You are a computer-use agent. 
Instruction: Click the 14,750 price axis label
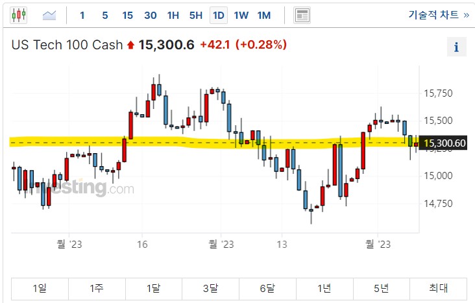(438, 204)
